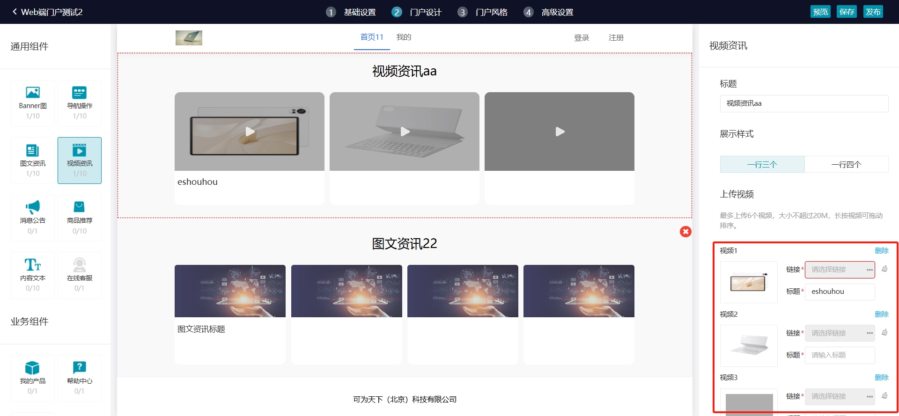Play the second video with the keyboard cover
The image size is (899, 416).
(x=405, y=131)
